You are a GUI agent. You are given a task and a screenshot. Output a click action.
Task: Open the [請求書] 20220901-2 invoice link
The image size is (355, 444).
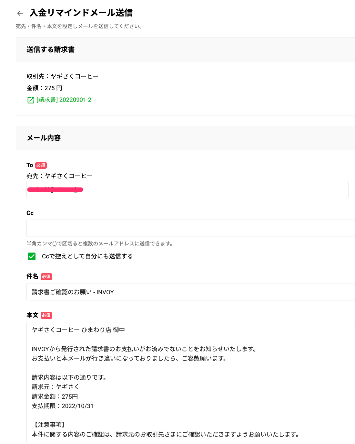[64, 100]
